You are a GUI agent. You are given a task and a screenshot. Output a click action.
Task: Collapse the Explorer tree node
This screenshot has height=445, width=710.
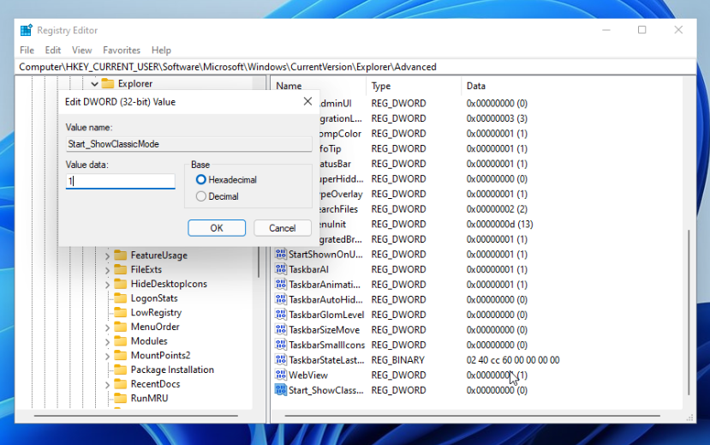tap(94, 84)
